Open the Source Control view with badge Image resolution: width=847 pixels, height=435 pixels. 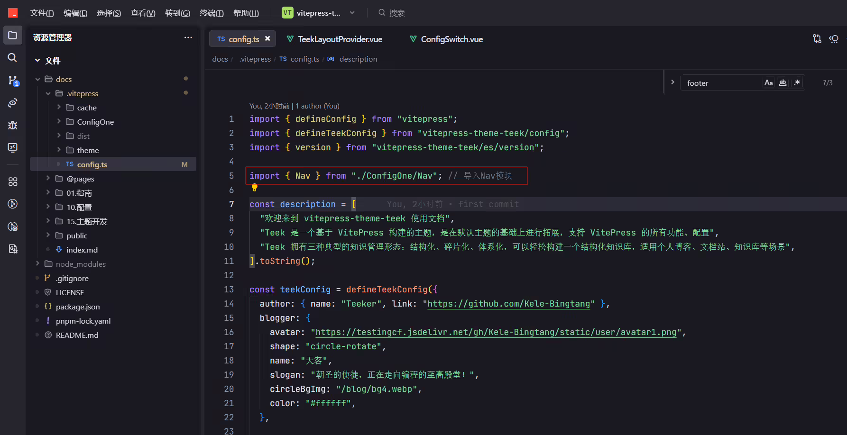click(13, 81)
